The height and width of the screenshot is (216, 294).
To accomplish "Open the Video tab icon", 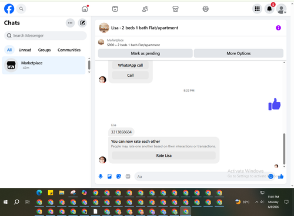I will [x=115, y=9].
